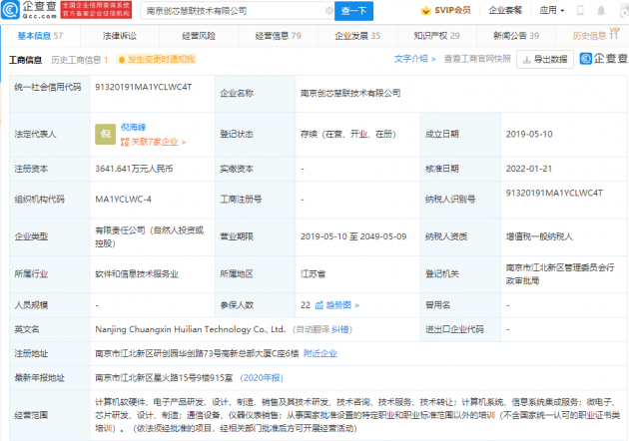Open 企业套餐 link in header
Image resolution: width=629 pixels, height=441 pixels.
click(x=505, y=10)
